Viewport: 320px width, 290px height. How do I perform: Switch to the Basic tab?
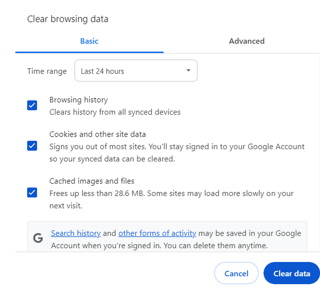point(89,41)
